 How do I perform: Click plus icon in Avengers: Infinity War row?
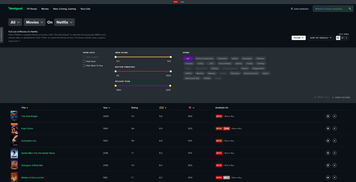point(328,165)
